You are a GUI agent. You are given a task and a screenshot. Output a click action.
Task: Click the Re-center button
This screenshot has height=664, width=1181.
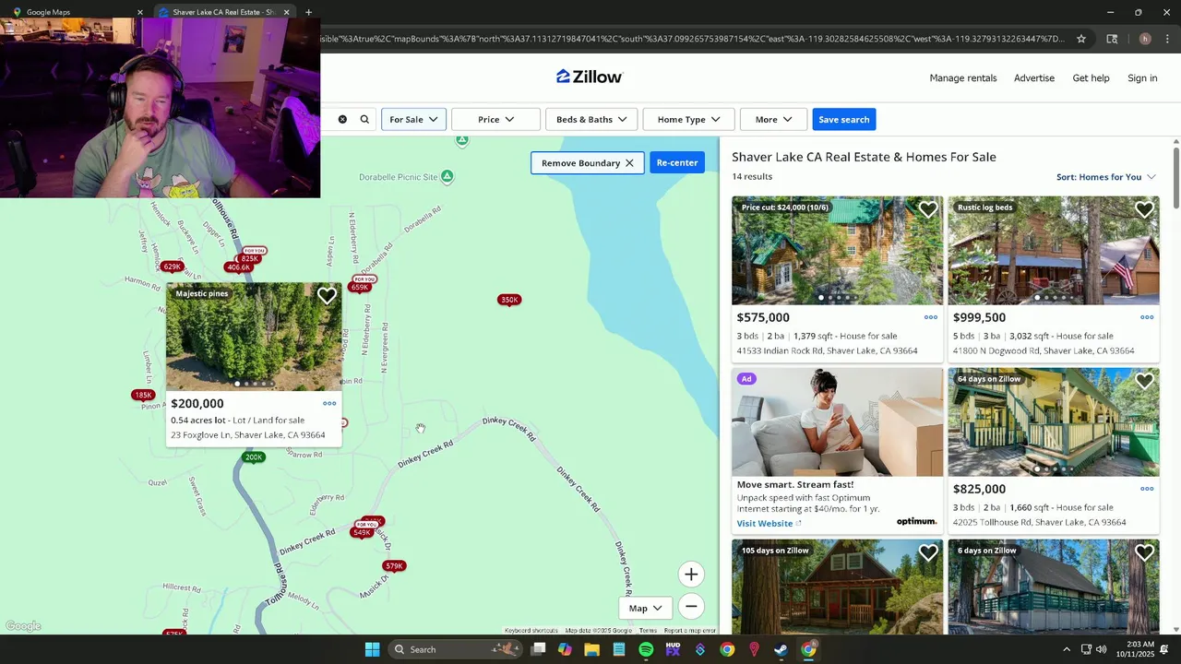point(677,163)
